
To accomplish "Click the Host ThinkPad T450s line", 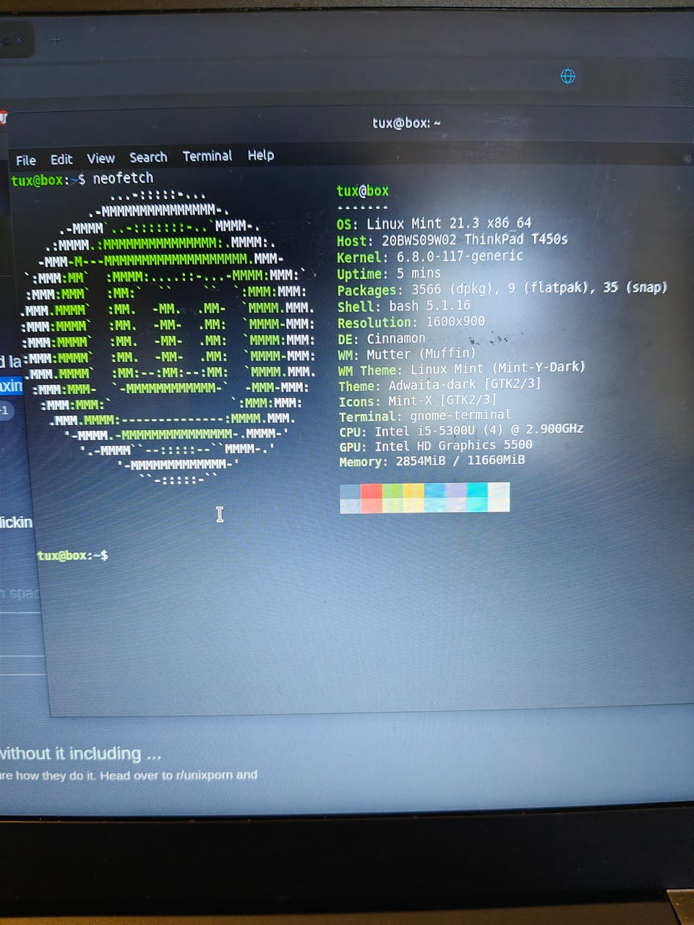I will [452, 240].
